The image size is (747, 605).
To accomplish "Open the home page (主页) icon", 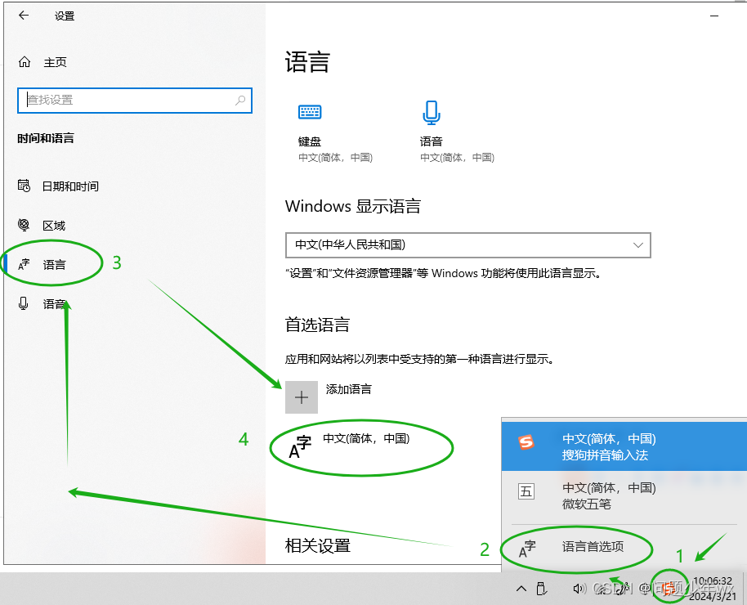I will point(25,62).
